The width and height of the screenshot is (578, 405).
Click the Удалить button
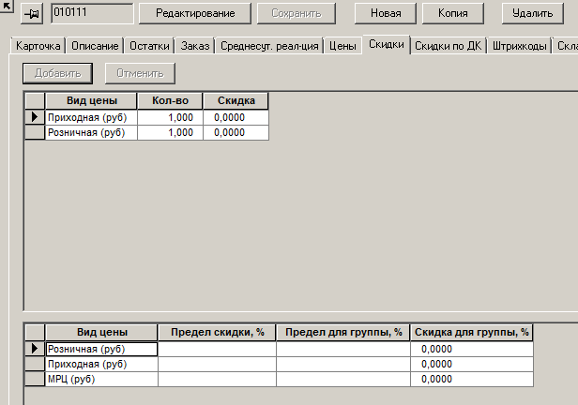[x=533, y=14]
